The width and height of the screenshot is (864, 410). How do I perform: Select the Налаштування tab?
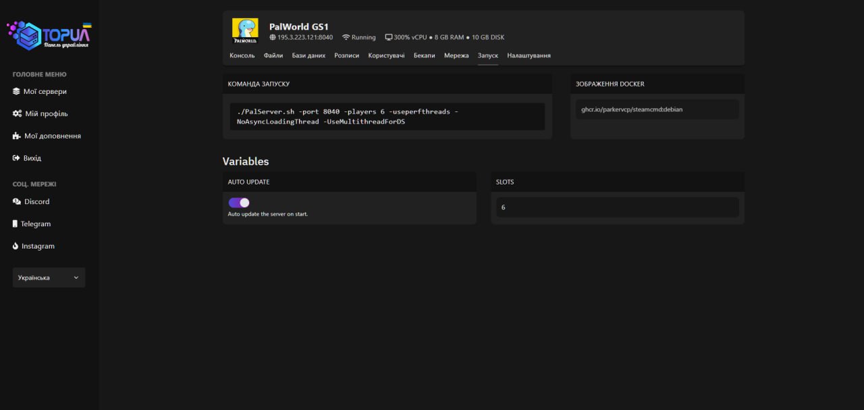pyautogui.click(x=529, y=55)
